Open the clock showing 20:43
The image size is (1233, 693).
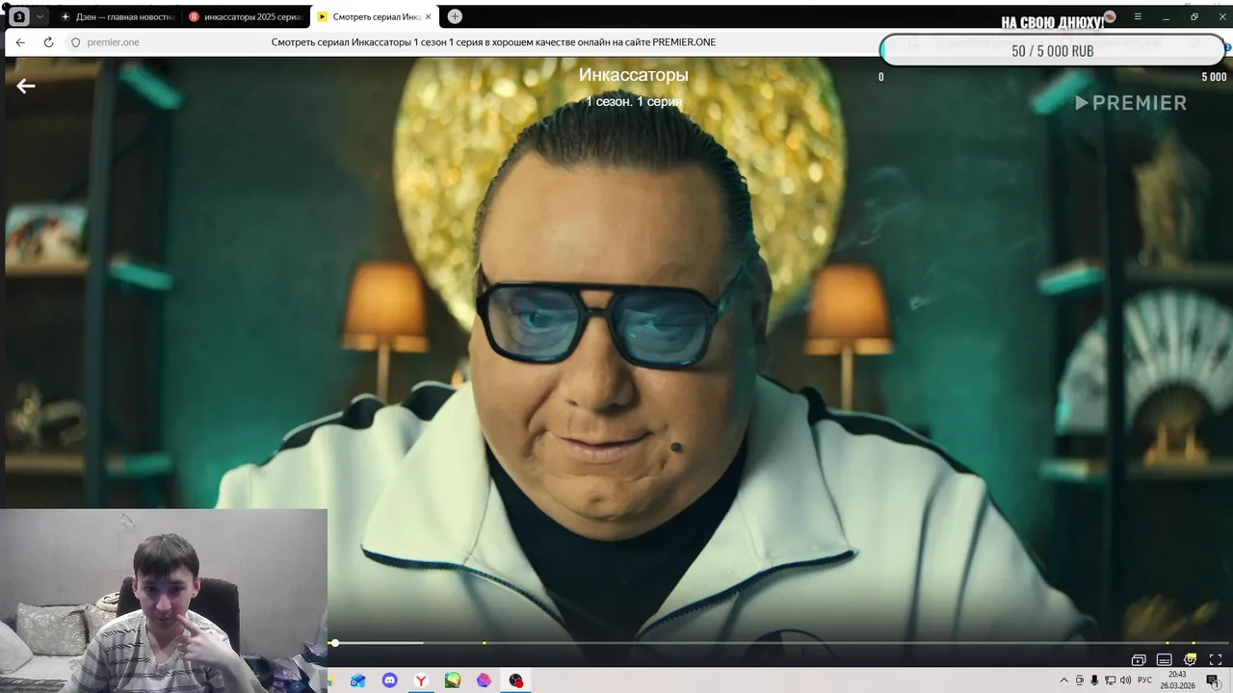pyautogui.click(x=1177, y=680)
